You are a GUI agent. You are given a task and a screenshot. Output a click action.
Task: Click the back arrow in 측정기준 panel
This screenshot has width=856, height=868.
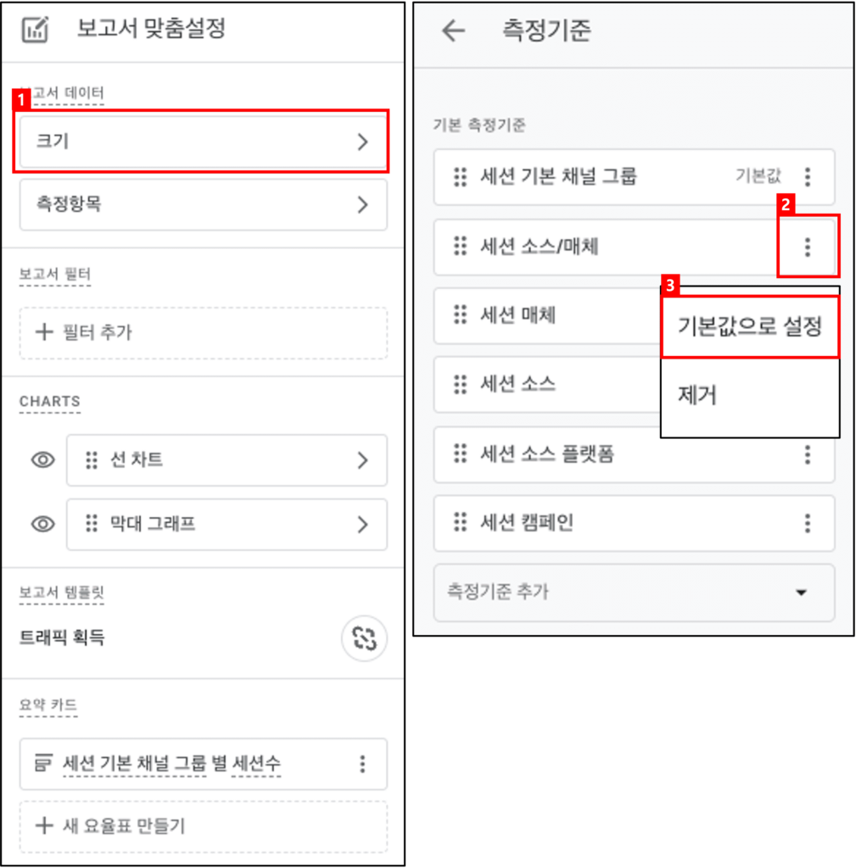(453, 31)
